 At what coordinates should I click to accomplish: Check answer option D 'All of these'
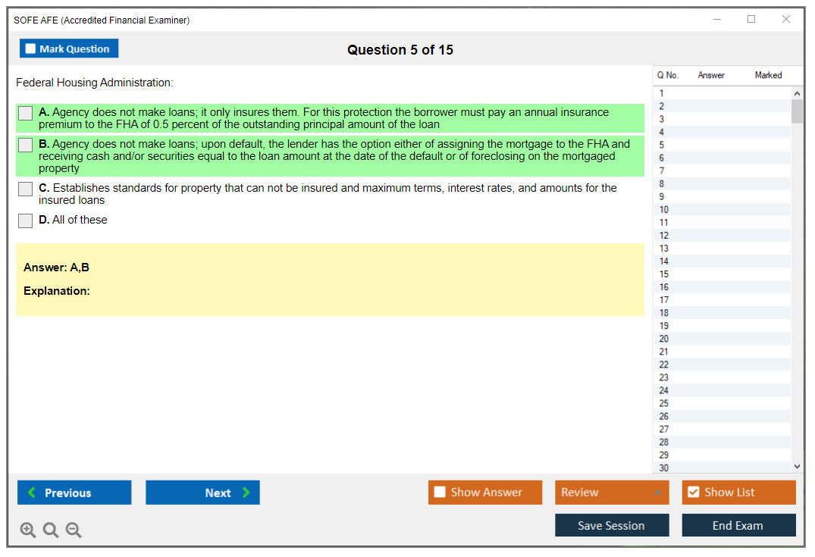[26, 221]
